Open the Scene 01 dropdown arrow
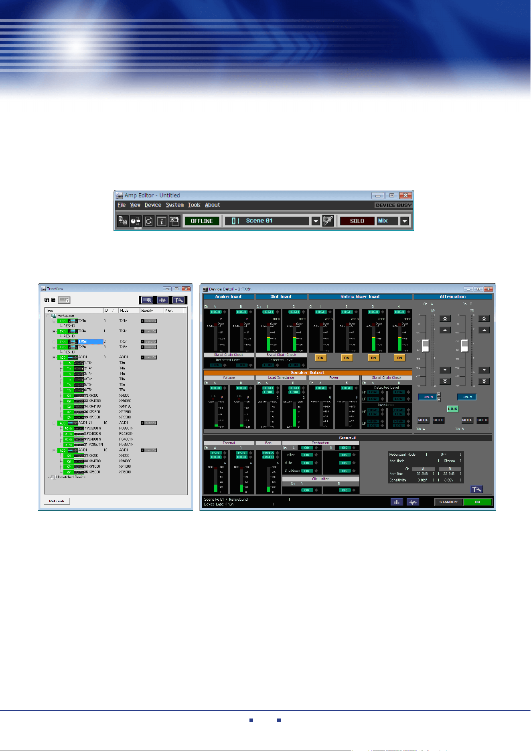This screenshot has width=531, height=751. [x=316, y=221]
